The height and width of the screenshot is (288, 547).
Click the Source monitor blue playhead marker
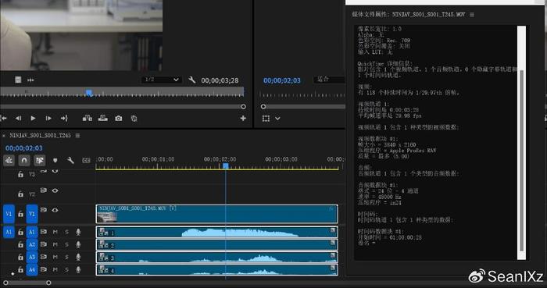coord(89,93)
